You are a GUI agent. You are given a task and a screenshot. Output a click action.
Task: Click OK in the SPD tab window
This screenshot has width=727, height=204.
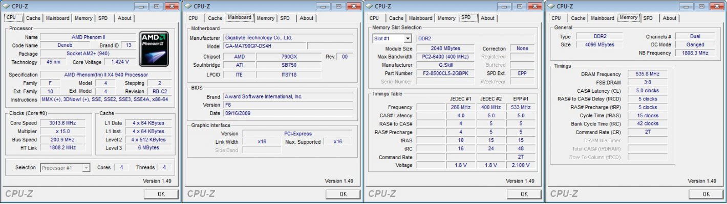(524, 194)
